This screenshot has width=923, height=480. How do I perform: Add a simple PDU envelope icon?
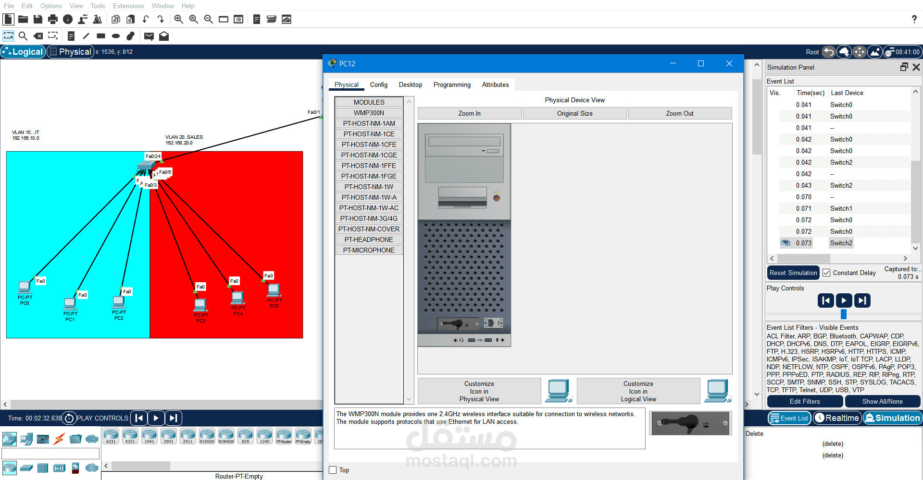tap(149, 36)
